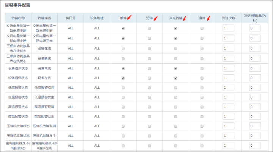The image size is (273, 152).
Task: Click 发送间隔 field for 高温报警取消 row
Action: click(x=254, y=107)
